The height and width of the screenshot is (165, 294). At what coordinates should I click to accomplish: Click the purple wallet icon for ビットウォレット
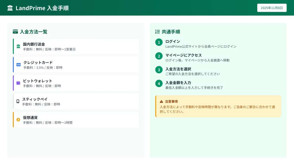[x=18, y=83]
